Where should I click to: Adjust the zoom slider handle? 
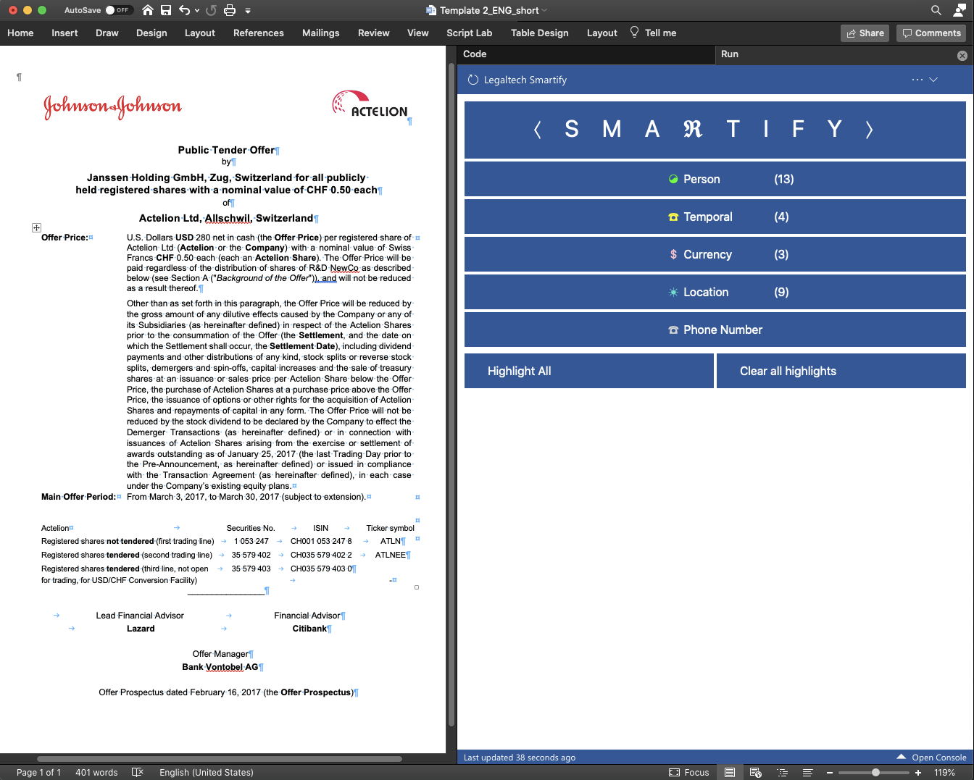coord(875,772)
